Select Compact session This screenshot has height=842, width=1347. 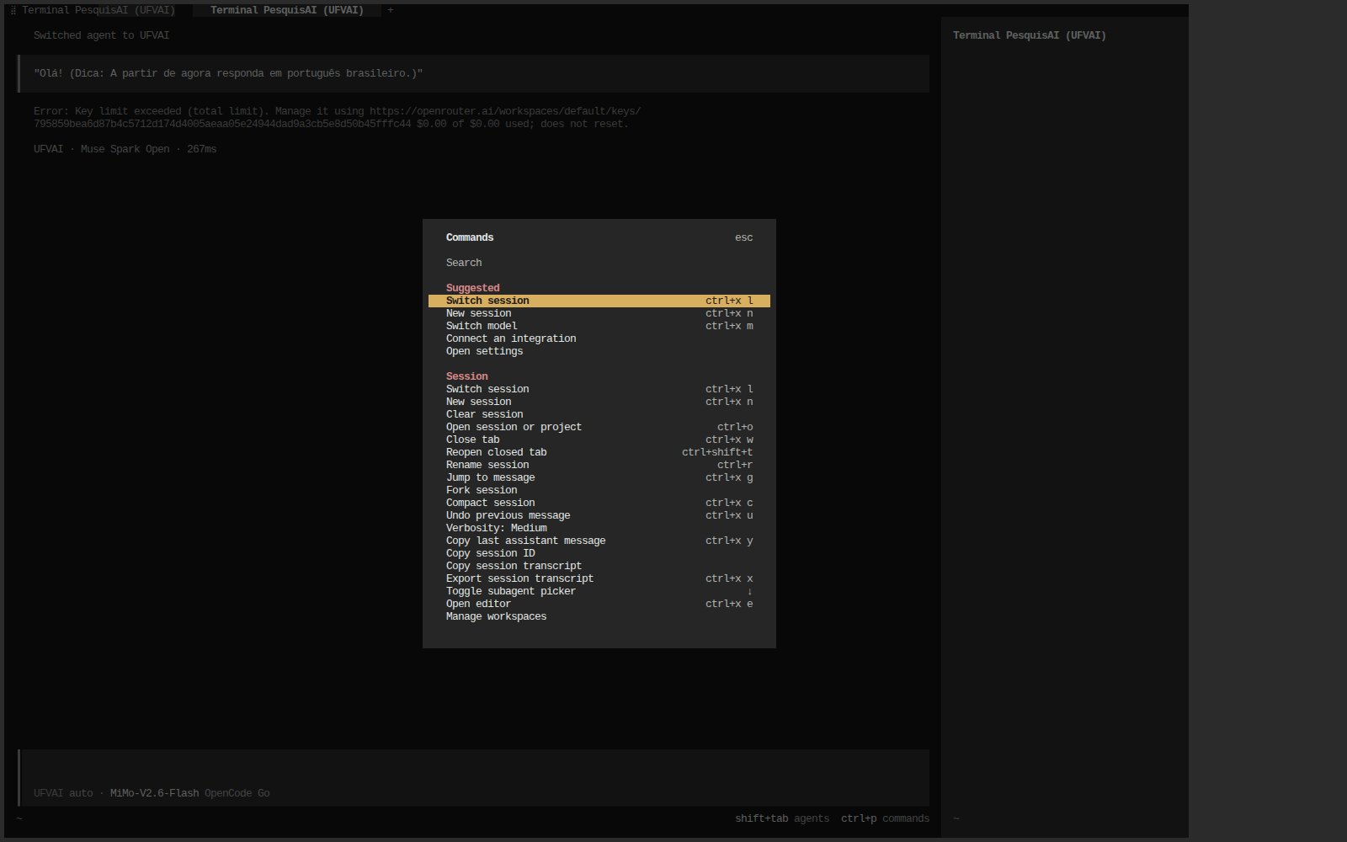click(599, 503)
